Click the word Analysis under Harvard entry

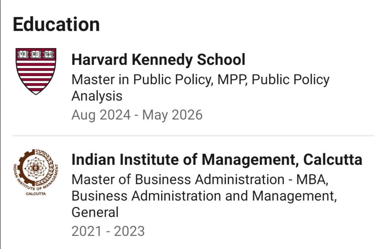pyautogui.click(x=97, y=96)
